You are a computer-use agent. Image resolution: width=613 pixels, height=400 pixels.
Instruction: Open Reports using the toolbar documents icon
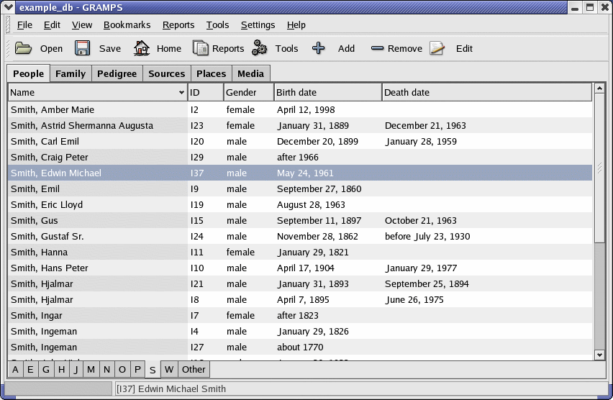point(201,48)
